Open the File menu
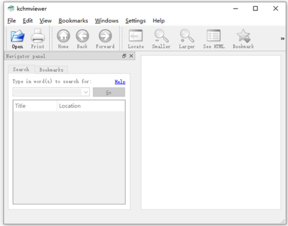 tap(12, 21)
